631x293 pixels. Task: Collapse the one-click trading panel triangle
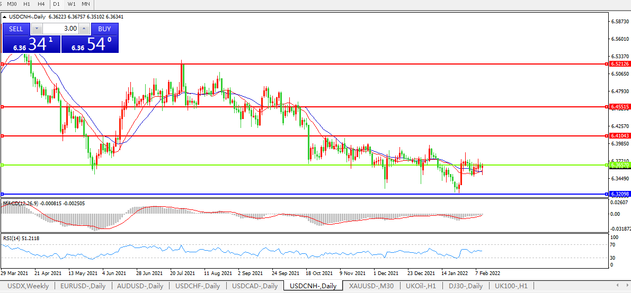click(x=5, y=17)
